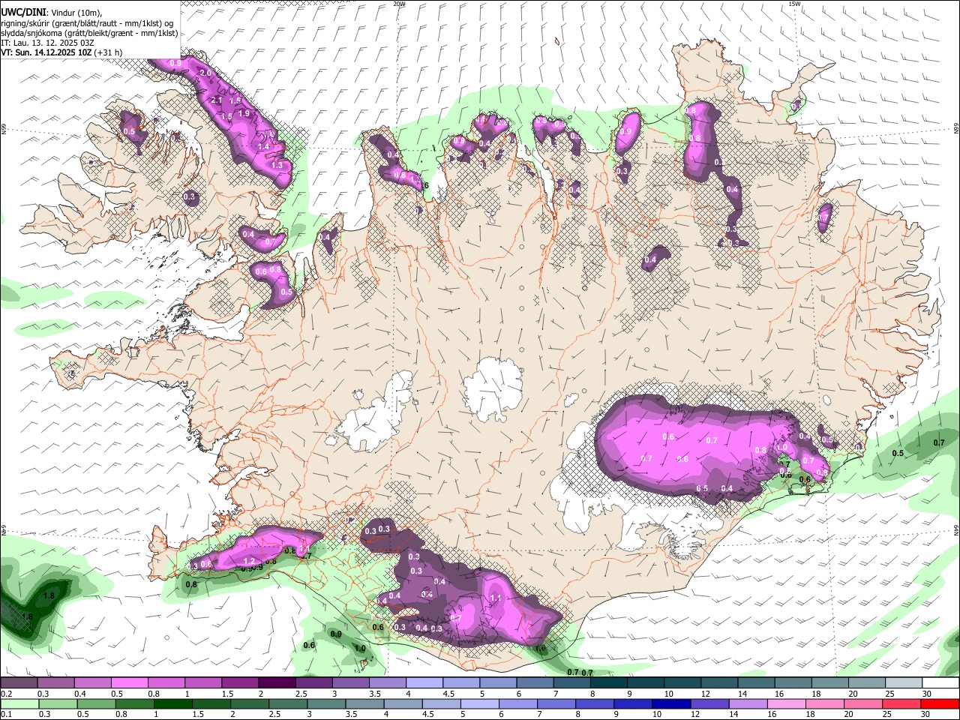This screenshot has width=960, height=720.
Task: Click the "UWC/DINI: Vindur (10m)," title line
Action: click(51, 13)
